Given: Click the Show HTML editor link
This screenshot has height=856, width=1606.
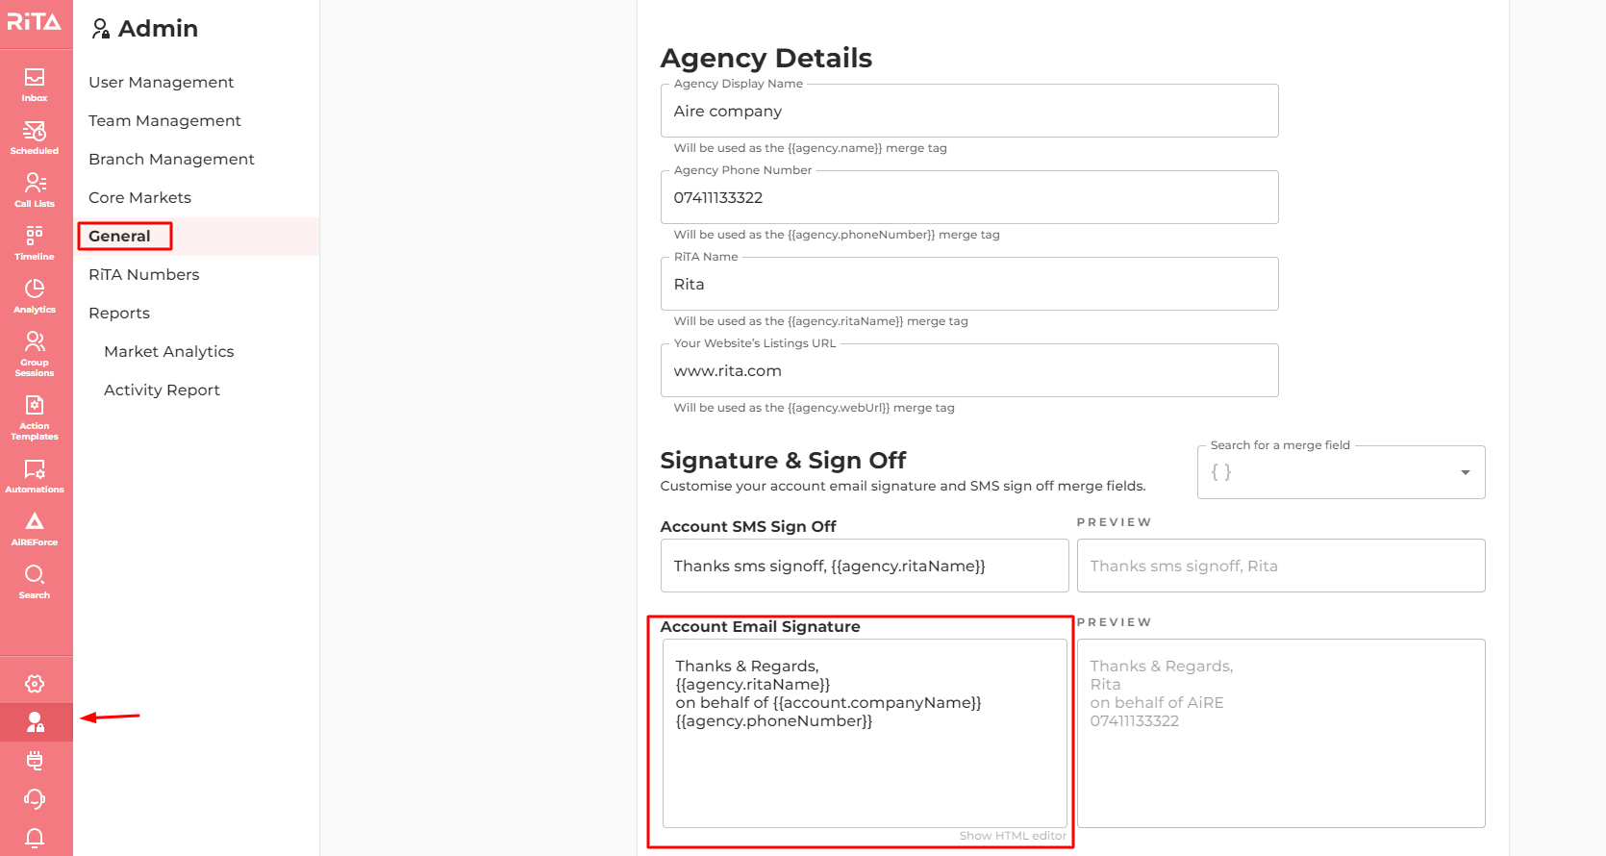Looking at the screenshot, I should 1013,836.
